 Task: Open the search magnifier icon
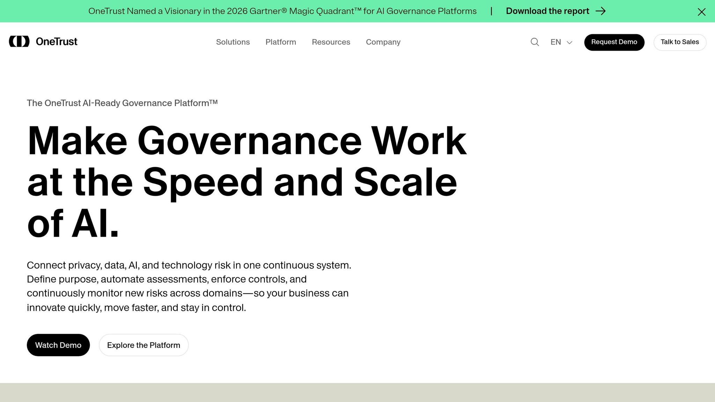pyautogui.click(x=535, y=42)
